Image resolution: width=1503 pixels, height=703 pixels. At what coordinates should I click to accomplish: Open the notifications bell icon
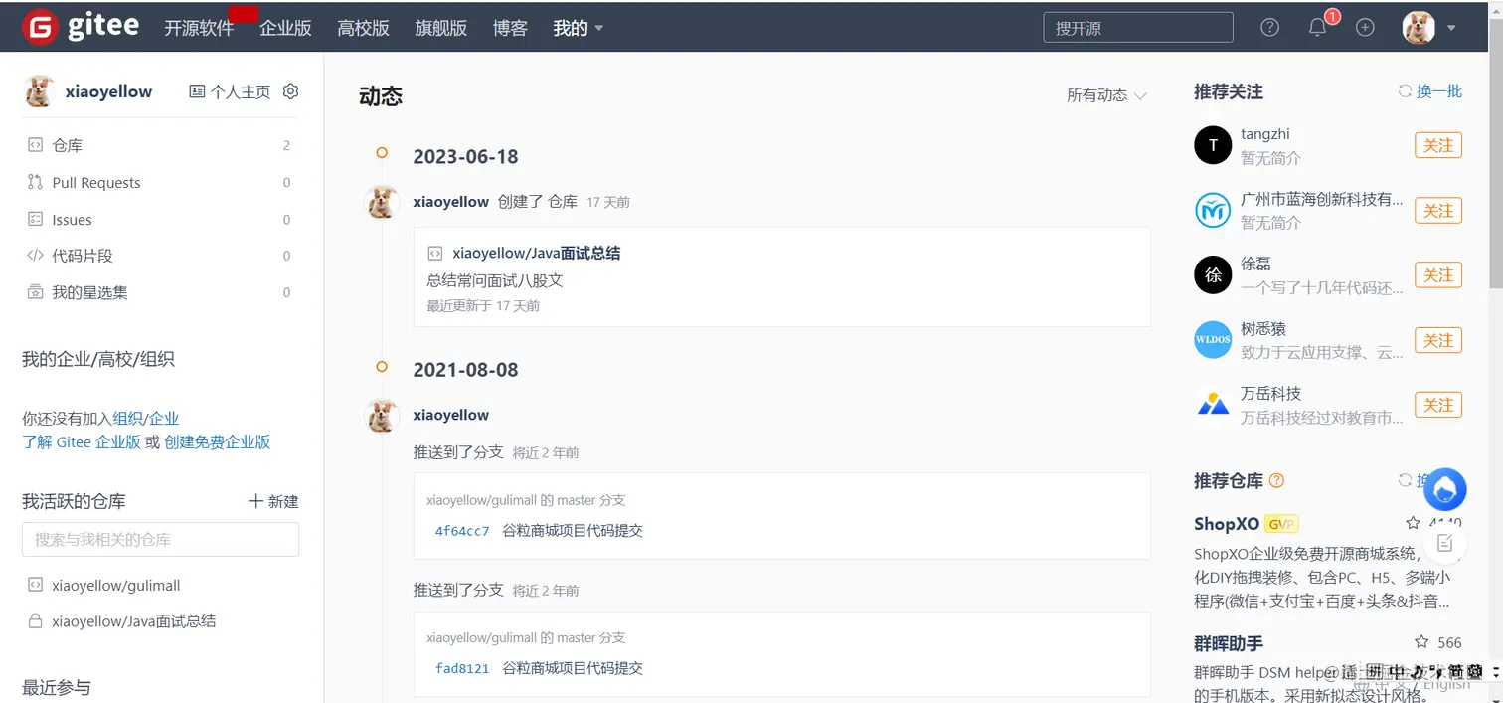1317,28
